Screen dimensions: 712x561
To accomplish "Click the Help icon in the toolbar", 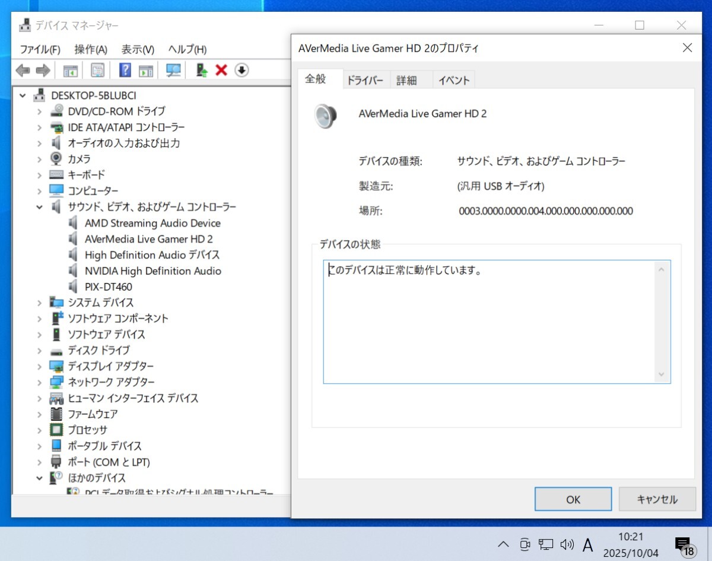I will tap(124, 70).
